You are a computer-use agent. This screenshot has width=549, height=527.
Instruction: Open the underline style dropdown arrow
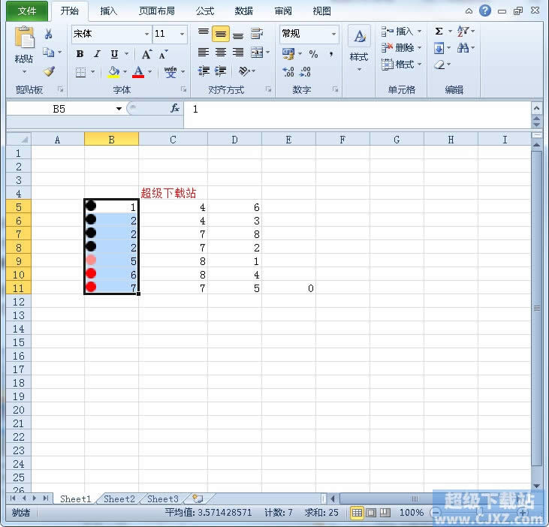tap(126, 54)
